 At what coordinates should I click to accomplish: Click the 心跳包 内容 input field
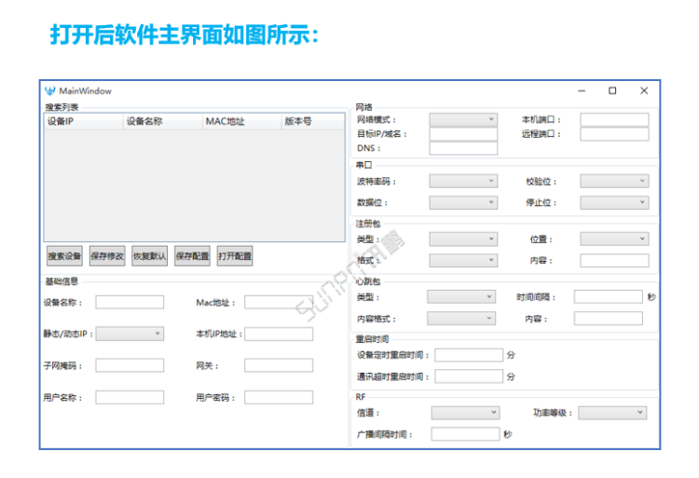(608, 319)
